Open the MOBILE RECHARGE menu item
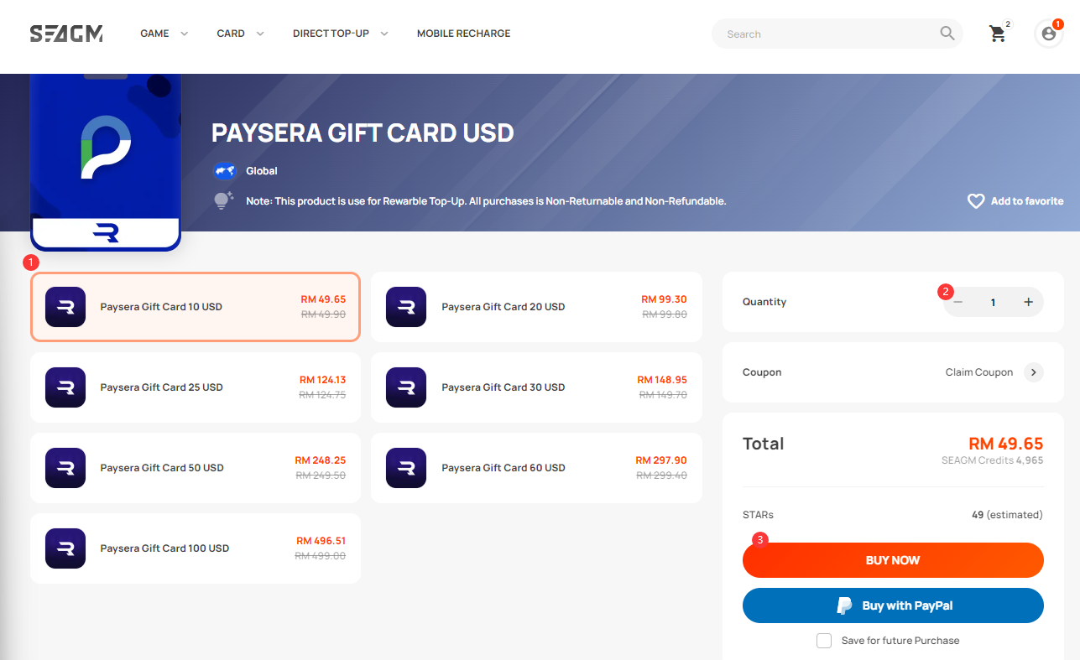 point(463,34)
